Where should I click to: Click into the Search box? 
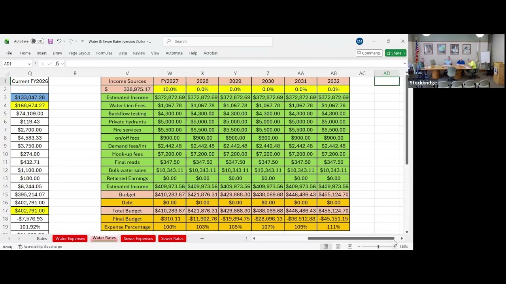click(x=217, y=41)
